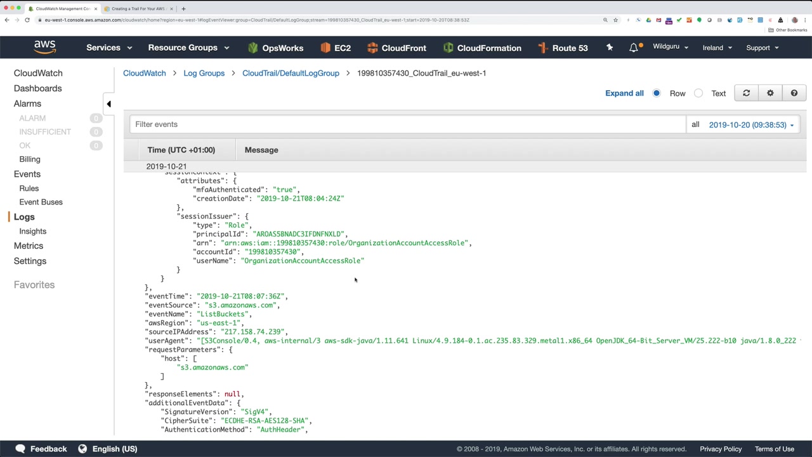Click the browser address bar URL
This screenshot has width=812, height=457.
pyautogui.click(x=256, y=20)
